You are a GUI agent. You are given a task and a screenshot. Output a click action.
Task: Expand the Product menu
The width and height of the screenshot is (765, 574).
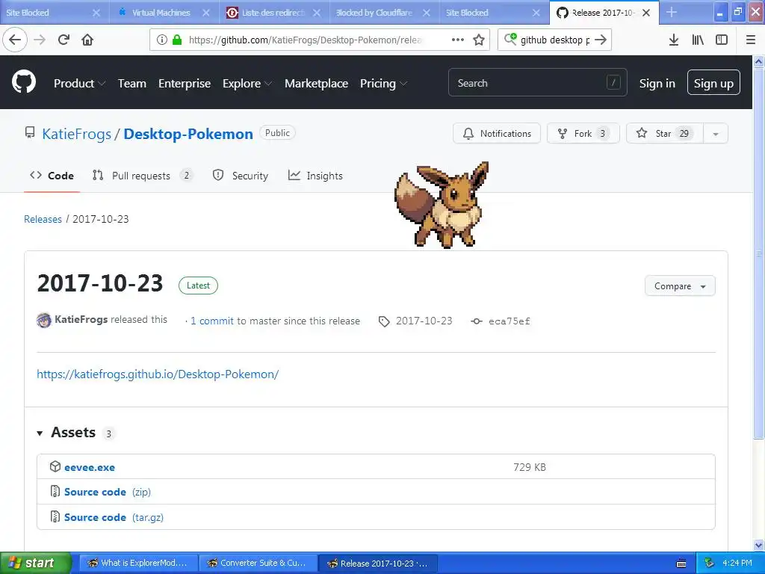coord(79,84)
